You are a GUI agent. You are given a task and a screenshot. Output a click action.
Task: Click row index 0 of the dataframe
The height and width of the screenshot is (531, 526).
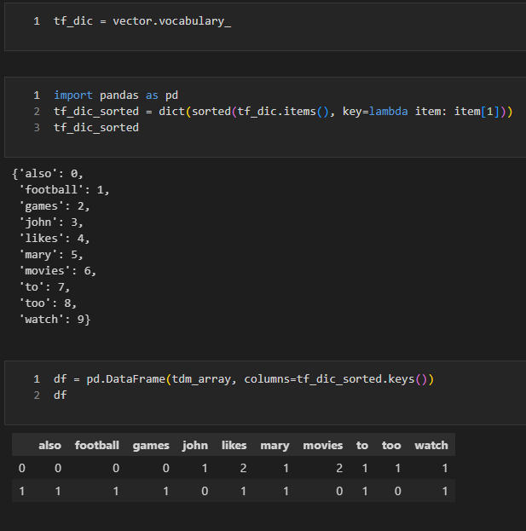(x=21, y=468)
